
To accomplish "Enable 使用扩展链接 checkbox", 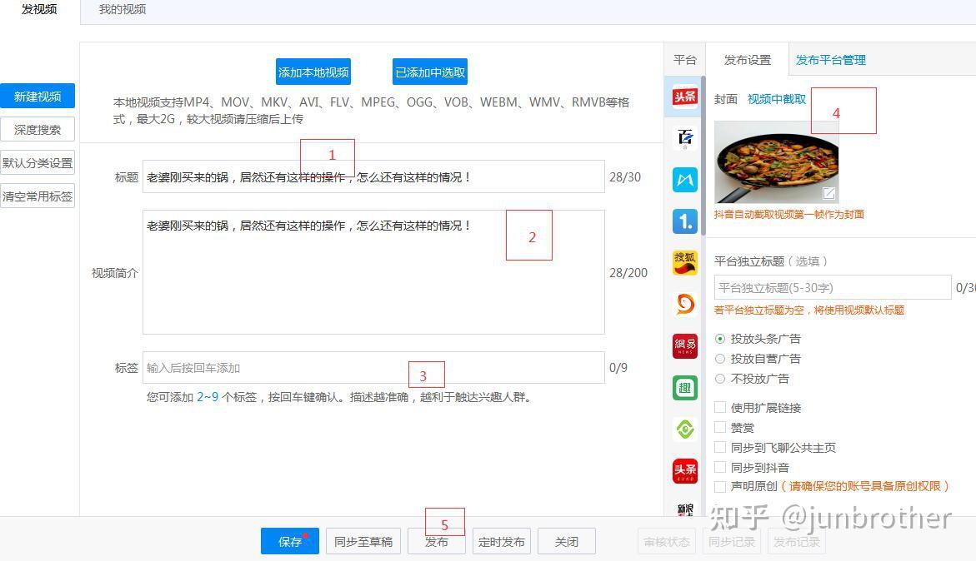I will [720, 408].
